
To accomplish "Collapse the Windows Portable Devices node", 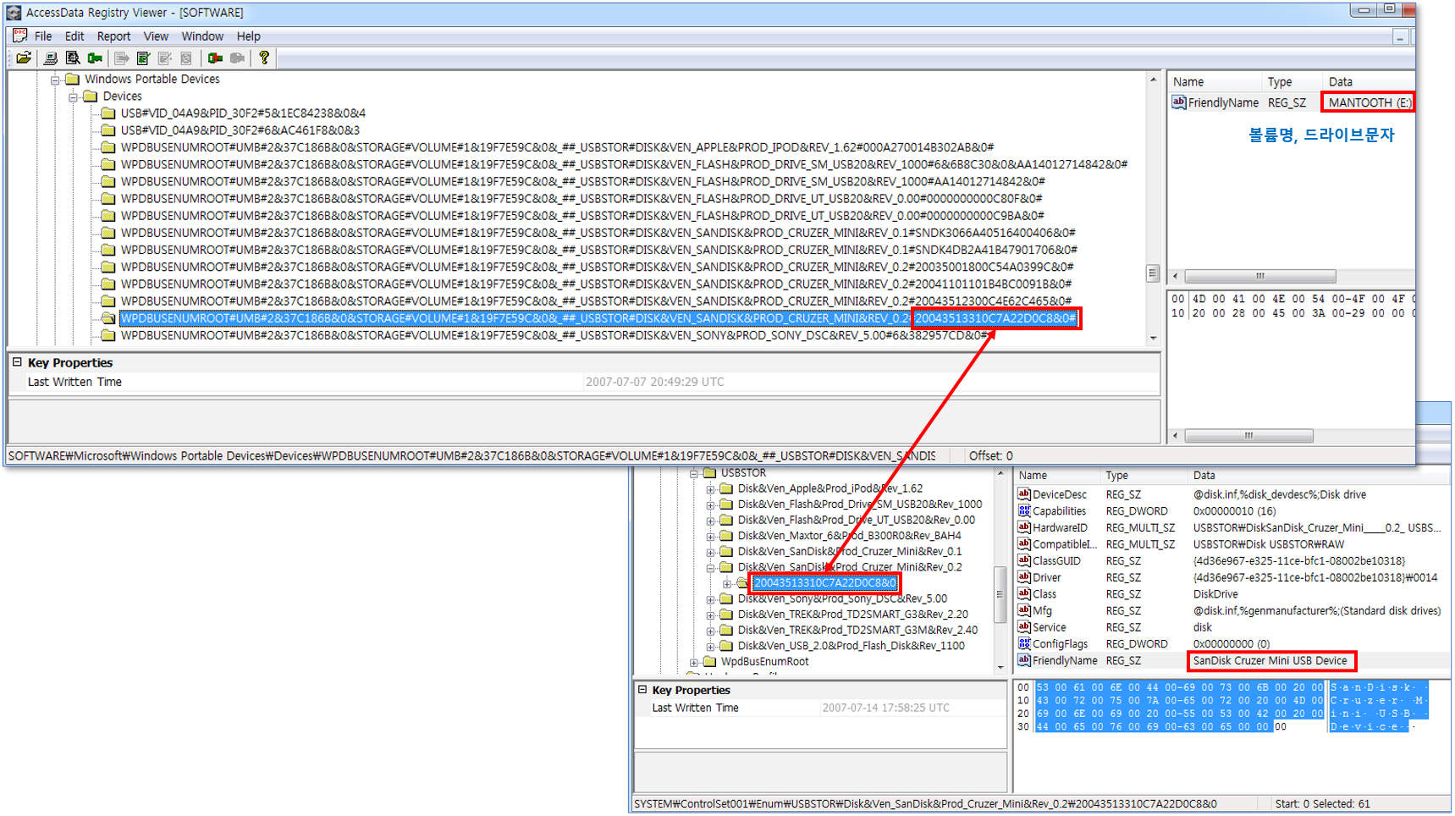I will [56, 80].
